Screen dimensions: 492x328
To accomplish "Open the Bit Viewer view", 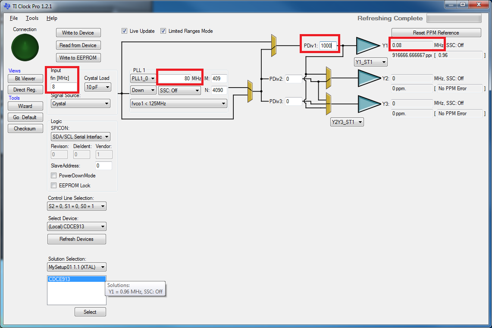I will (25, 79).
